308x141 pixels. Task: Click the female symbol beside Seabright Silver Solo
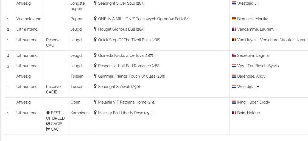click(95, 3)
